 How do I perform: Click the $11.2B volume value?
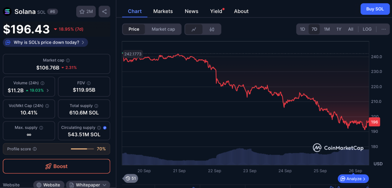[15, 90]
